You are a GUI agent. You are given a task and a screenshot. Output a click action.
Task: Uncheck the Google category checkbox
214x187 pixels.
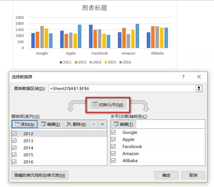pos(113,132)
